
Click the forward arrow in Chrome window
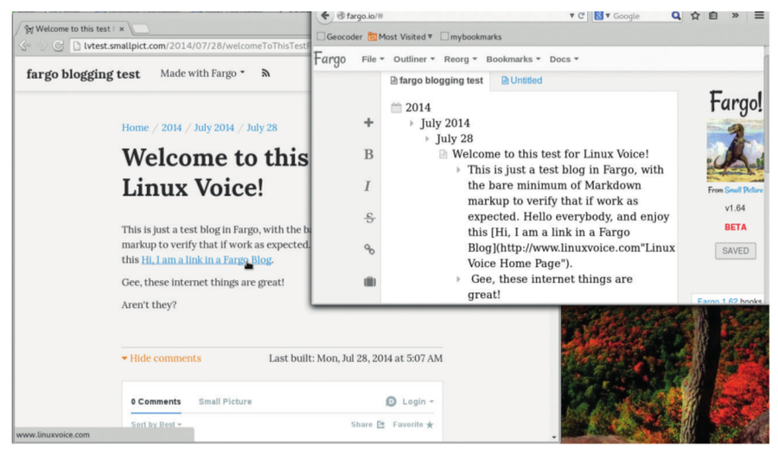click(x=42, y=46)
